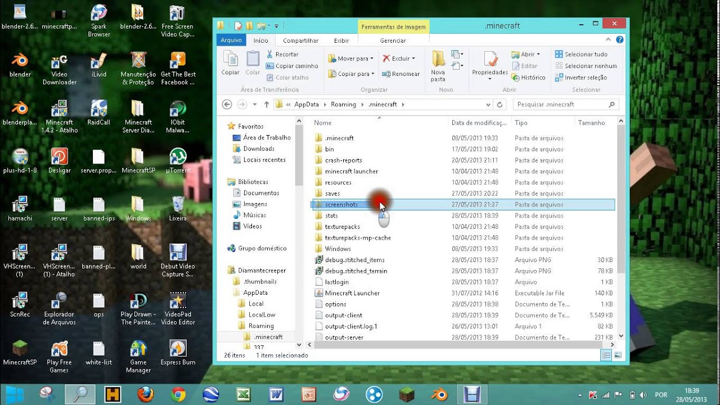Open the µTorrent desktop icon

(178, 161)
